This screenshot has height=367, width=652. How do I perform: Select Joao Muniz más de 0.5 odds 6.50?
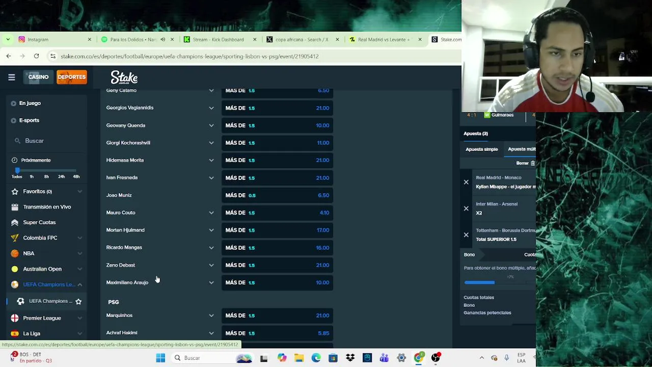pyautogui.click(x=277, y=195)
